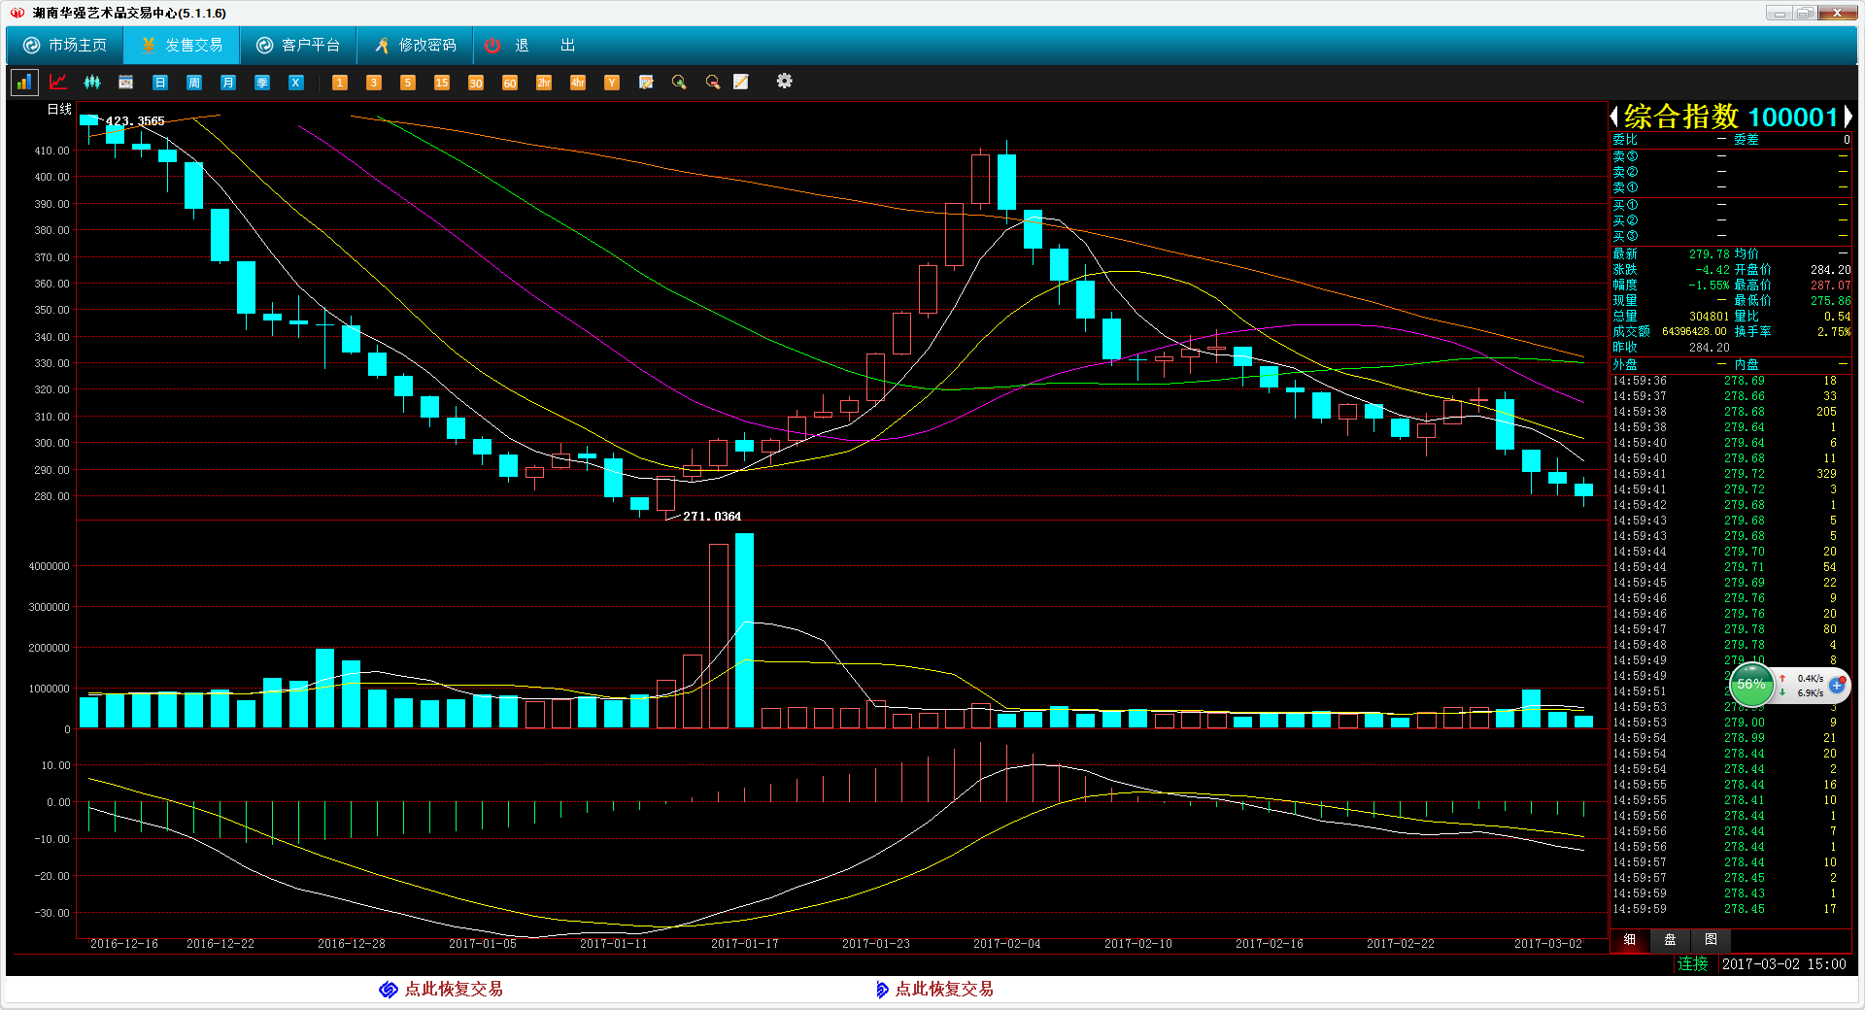Select the 4hr period icon
This screenshot has width=1865, height=1010.
pos(578,83)
